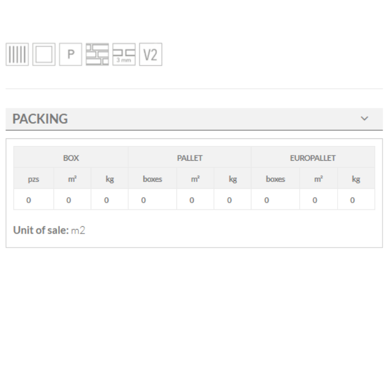Click the m² header under EUROPALLET
Image resolution: width=392 pixels, height=392 pixels.
[x=319, y=179]
